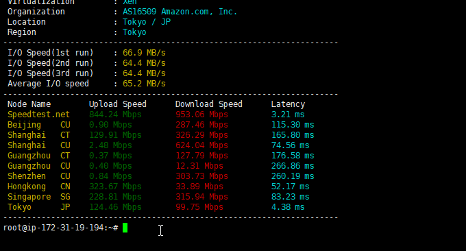Image resolution: width=466 pixels, height=251 pixels.
Task: Click the Shenzhen CU node name
Action: click(x=38, y=176)
